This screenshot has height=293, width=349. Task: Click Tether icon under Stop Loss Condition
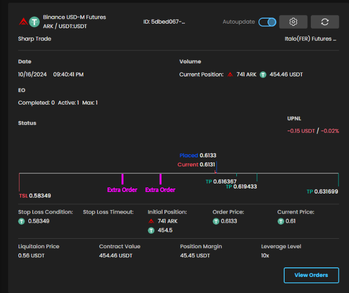[22, 221]
